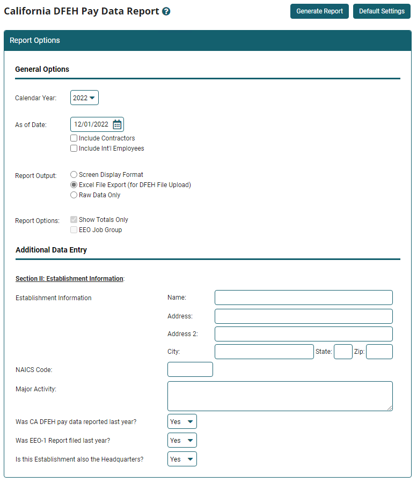Image resolution: width=417 pixels, height=483 pixels.
Task: Click the NAICS Code field
Action: tap(190, 369)
